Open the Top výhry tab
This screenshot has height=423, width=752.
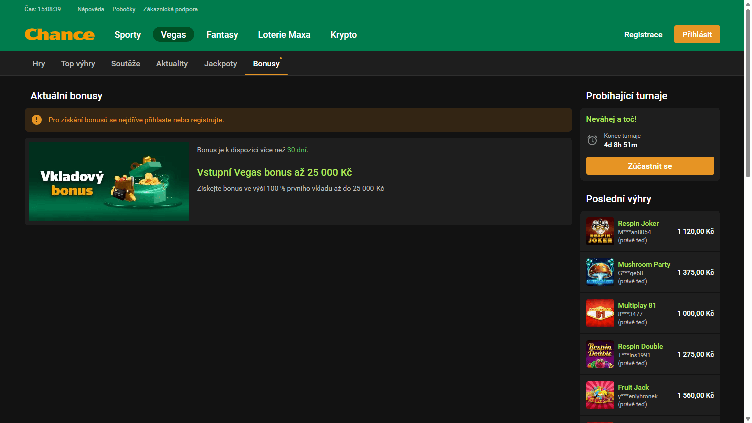[x=78, y=63]
